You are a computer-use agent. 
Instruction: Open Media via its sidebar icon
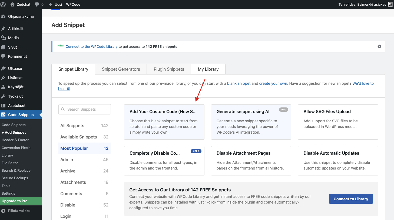pos(3,38)
